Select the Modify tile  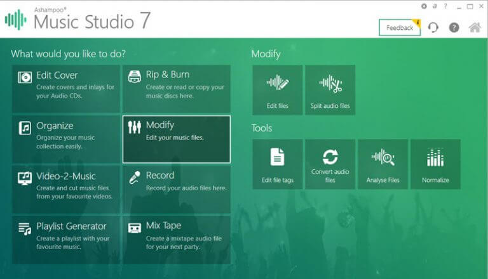(177, 139)
